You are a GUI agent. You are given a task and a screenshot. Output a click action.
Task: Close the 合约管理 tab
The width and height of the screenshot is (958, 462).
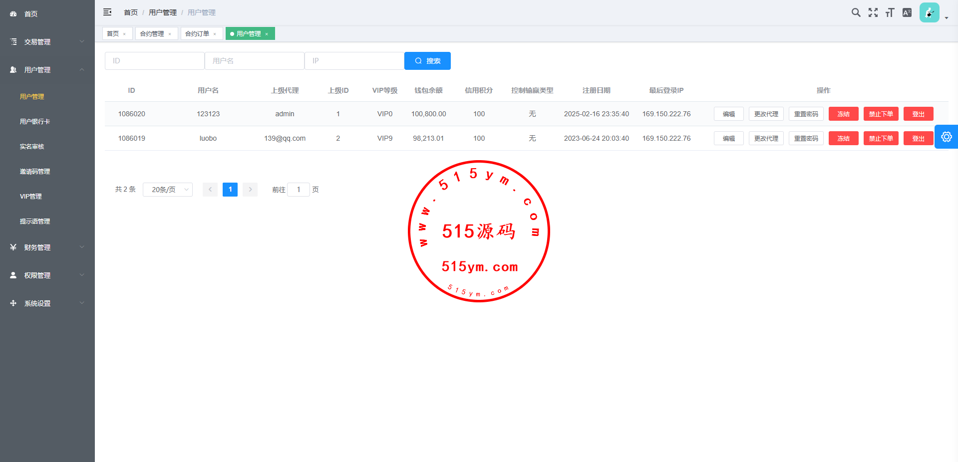pyautogui.click(x=170, y=34)
